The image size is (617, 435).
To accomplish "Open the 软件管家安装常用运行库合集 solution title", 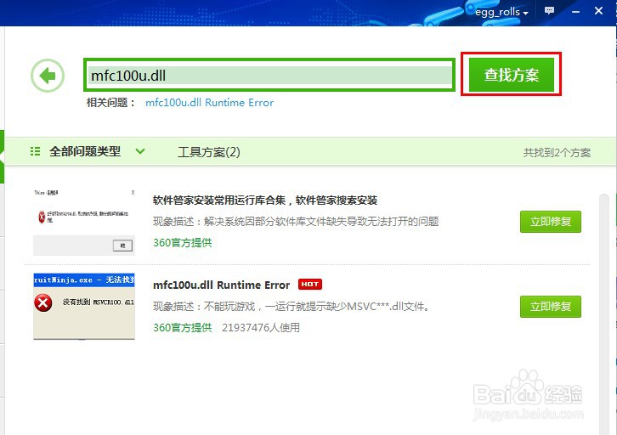I will pyautogui.click(x=265, y=201).
